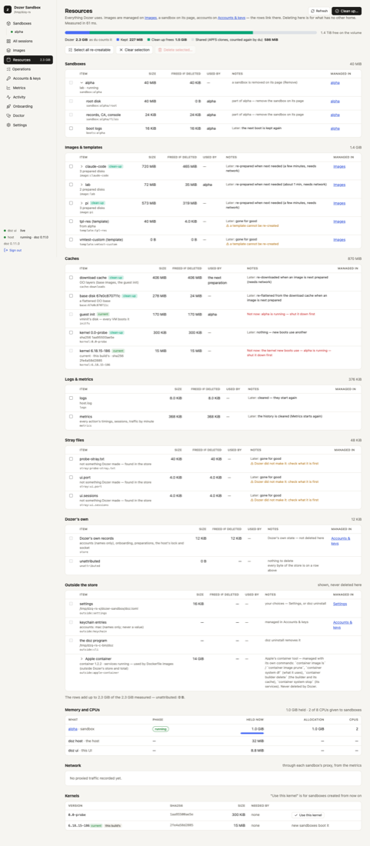Click the 6.18.15-186 kernel version text
Image resolution: width=370 pixels, height=846 pixels.
[78, 825]
